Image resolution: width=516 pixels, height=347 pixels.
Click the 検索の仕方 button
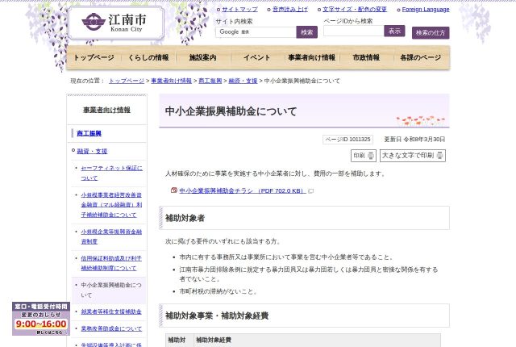[x=431, y=32]
